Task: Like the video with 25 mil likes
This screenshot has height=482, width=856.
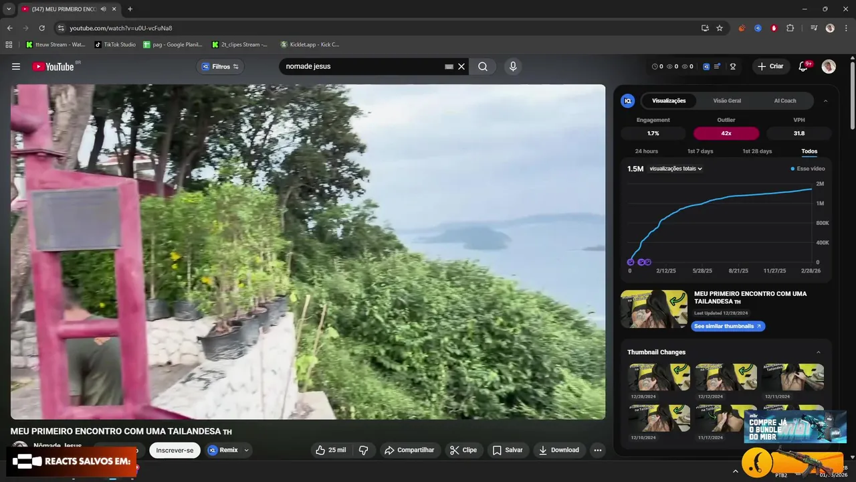Action: (331, 451)
